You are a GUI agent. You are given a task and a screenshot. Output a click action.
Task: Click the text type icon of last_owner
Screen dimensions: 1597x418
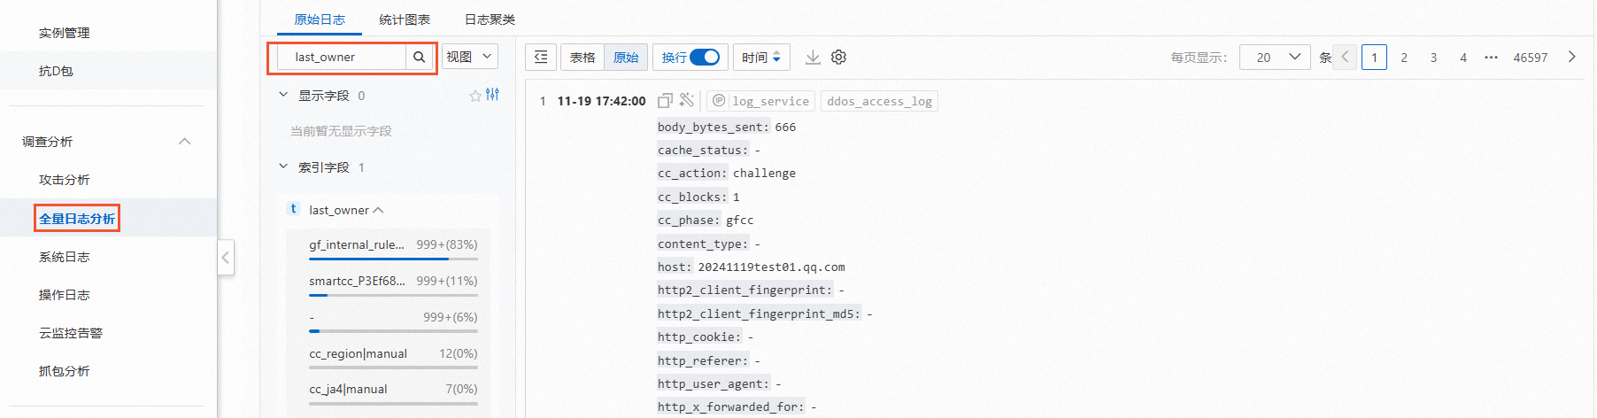(294, 209)
